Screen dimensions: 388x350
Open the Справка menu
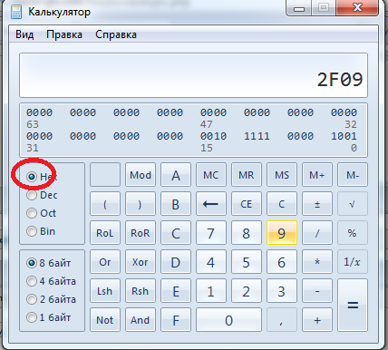[x=116, y=34]
